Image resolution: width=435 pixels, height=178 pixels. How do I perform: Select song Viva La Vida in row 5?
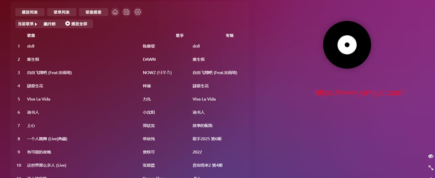coord(38,99)
